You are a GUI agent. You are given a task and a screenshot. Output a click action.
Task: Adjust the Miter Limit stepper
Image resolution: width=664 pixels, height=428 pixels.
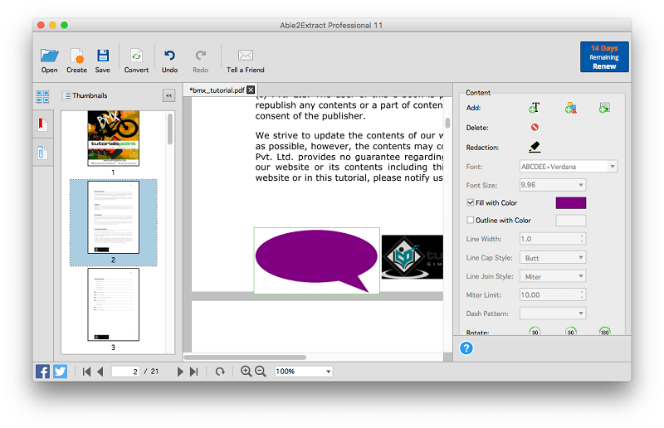point(582,294)
